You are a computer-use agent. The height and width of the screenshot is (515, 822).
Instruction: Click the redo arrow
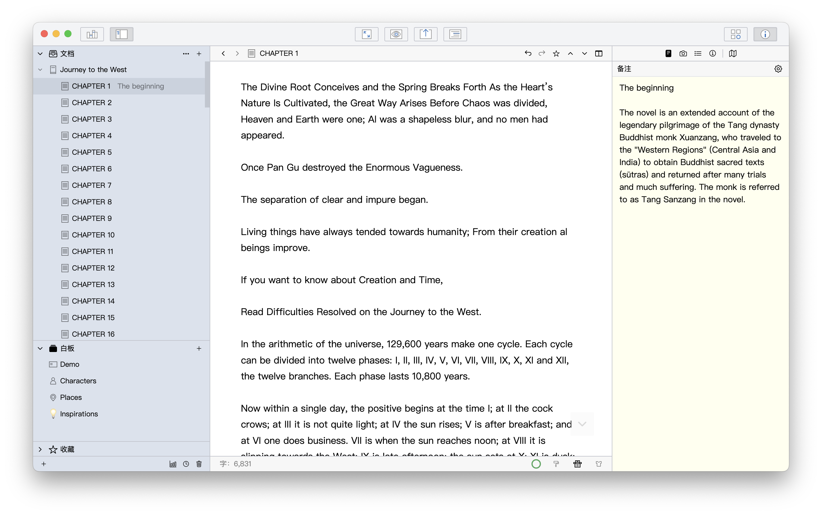coord(542,53)
